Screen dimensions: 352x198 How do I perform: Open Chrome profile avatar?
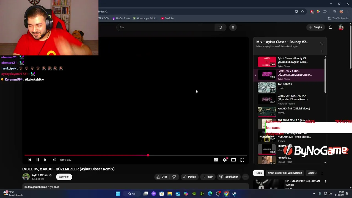coord(341,12)
